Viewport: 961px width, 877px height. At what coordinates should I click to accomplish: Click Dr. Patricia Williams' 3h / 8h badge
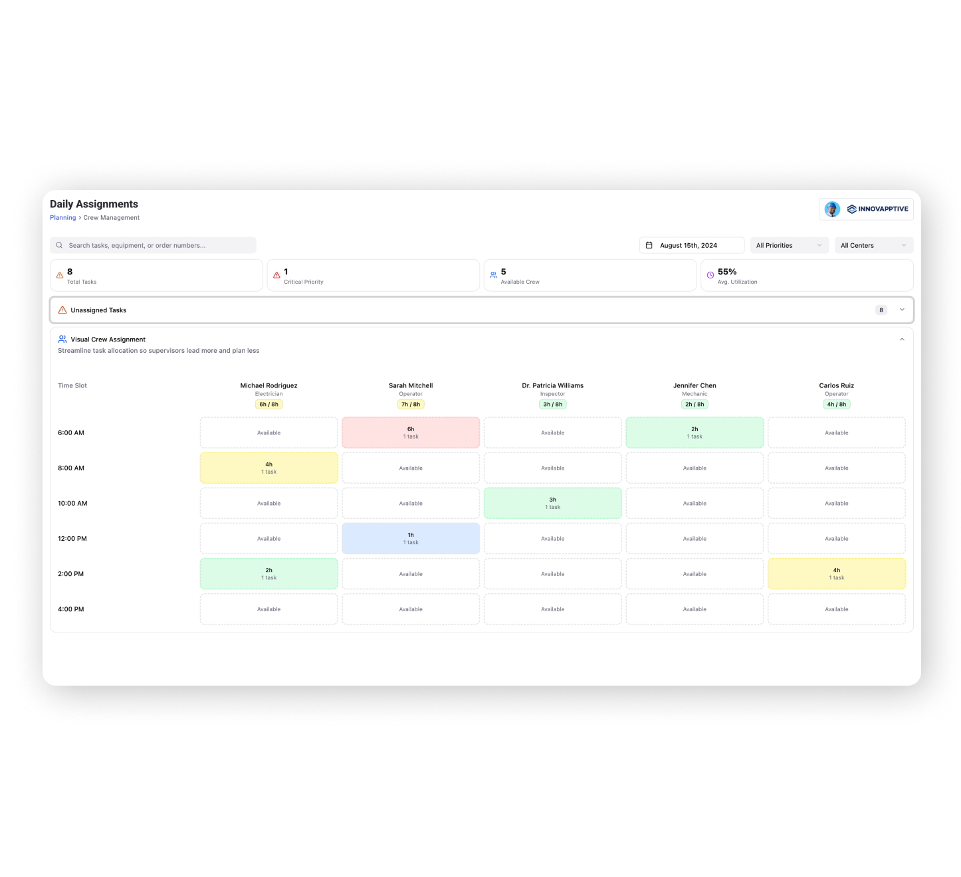553,404
